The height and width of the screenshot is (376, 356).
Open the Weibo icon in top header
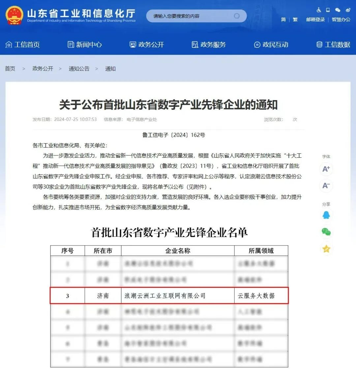[x=348, y=10]
